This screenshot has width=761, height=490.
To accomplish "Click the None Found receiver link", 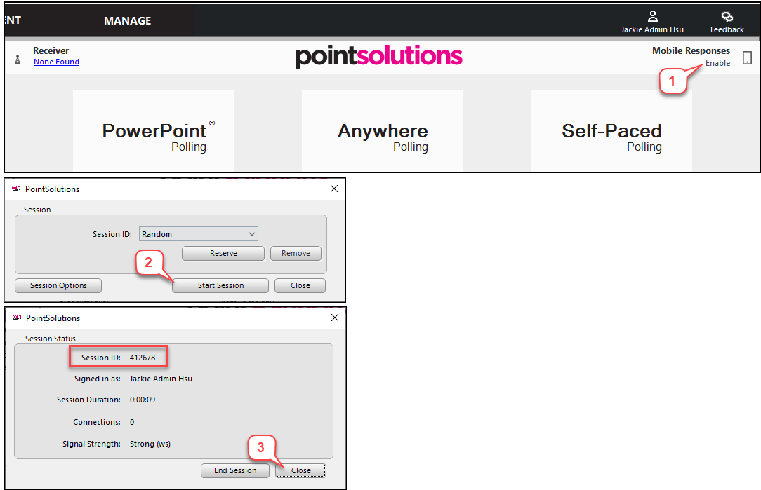I will (x=56, y=62).
